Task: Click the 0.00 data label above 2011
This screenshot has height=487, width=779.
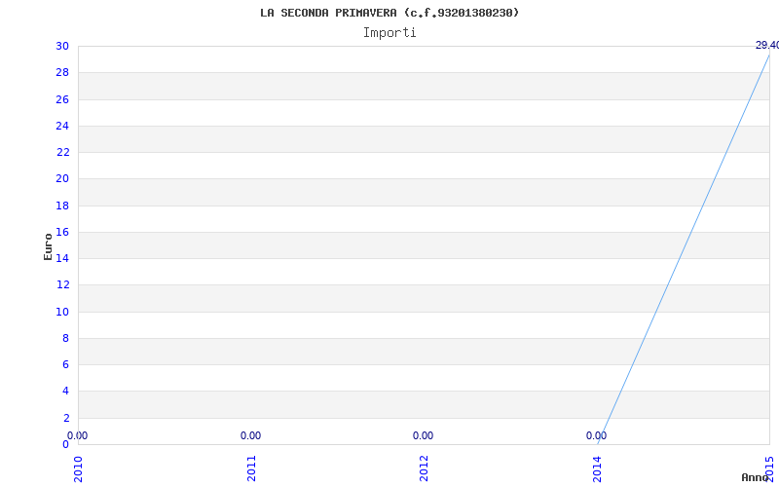Action: point(250,435)
